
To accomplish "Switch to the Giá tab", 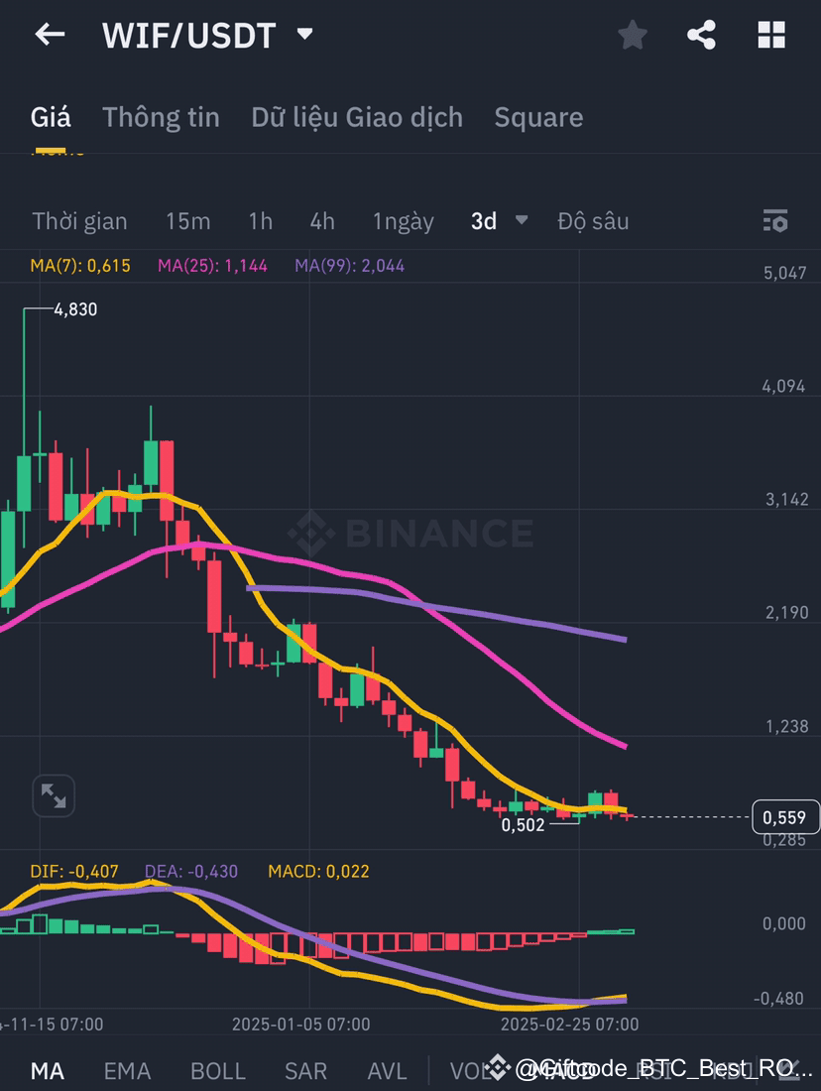I will click(51, 117).
